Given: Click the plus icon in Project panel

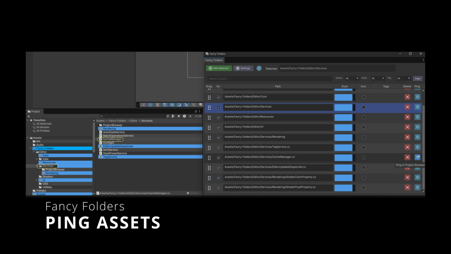Looking at the screenshot, I should coord(29,116).
